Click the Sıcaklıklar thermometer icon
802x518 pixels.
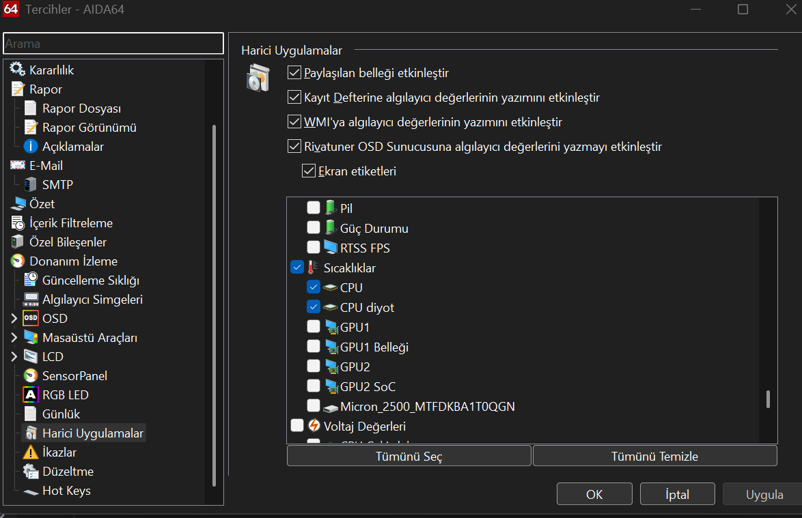pyautogui.click(x=312, y=267)
